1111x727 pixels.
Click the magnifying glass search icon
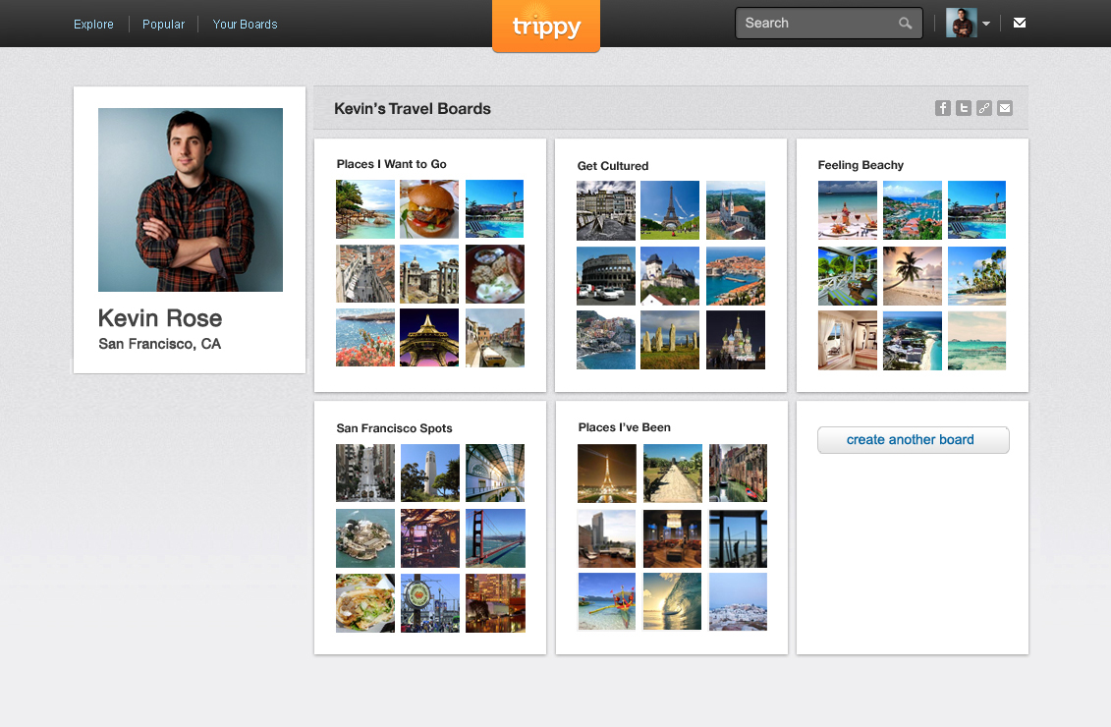(905, 24)
